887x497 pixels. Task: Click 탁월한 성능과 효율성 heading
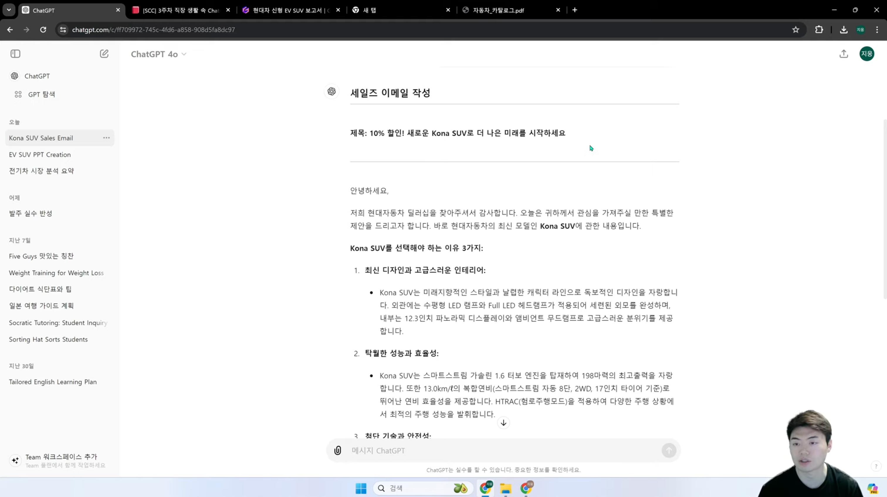point(402,353)
